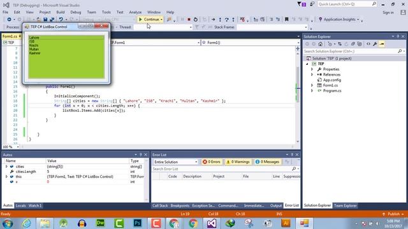The width and height of the screenshot is (408, 229).
Task: Click the magnifier icon in Error List search
Action: tap(294, 169)
